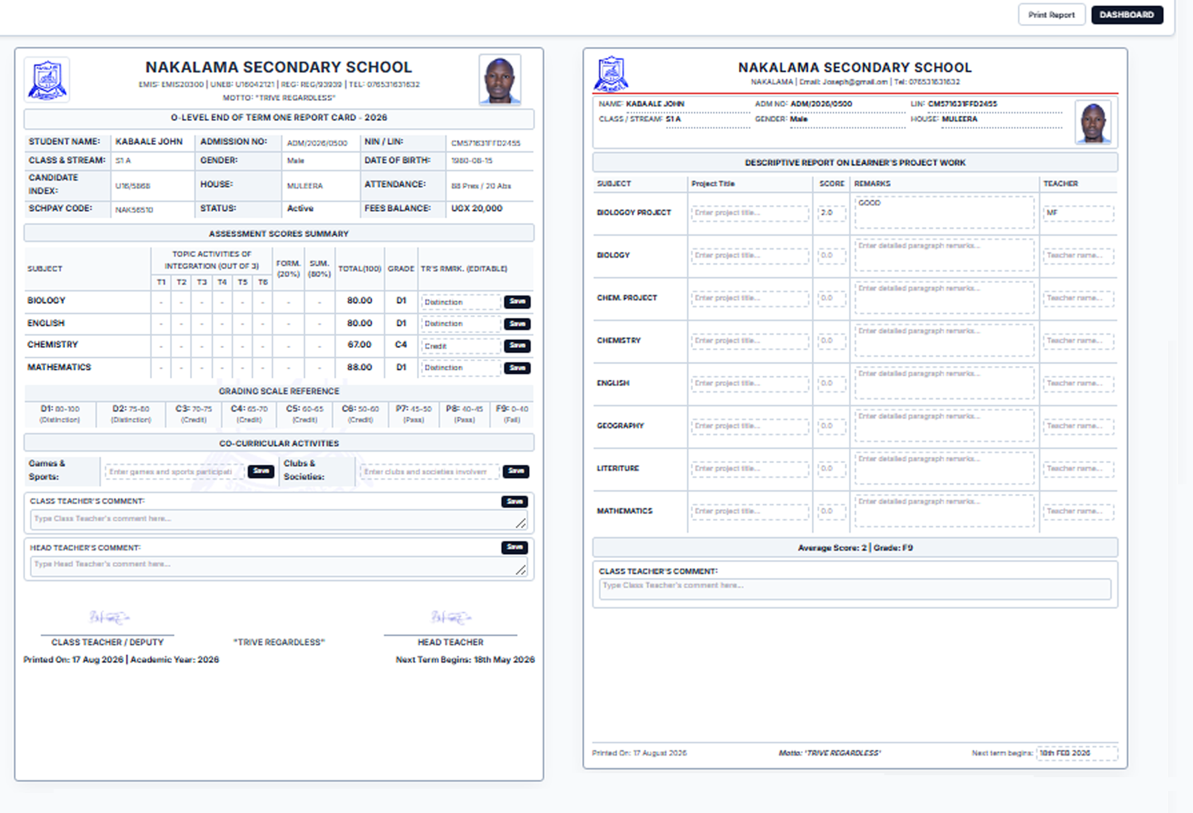Save the Biology teacher's remark
The height and width of the screenshot is (813, 1193).
517,302
